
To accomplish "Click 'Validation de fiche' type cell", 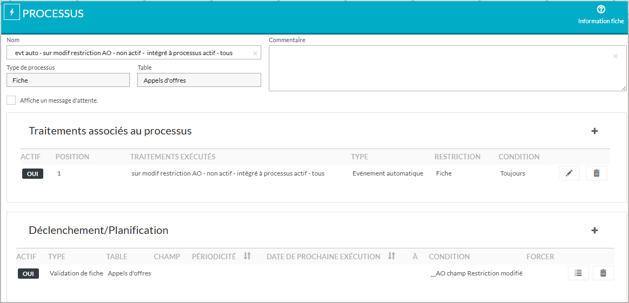I will click(x=76, y=273).
